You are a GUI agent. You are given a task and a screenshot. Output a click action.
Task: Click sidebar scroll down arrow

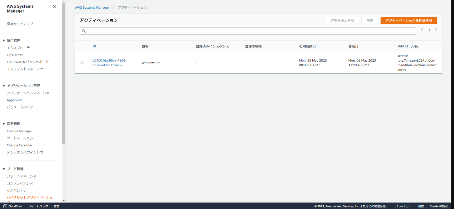[63, 201]
